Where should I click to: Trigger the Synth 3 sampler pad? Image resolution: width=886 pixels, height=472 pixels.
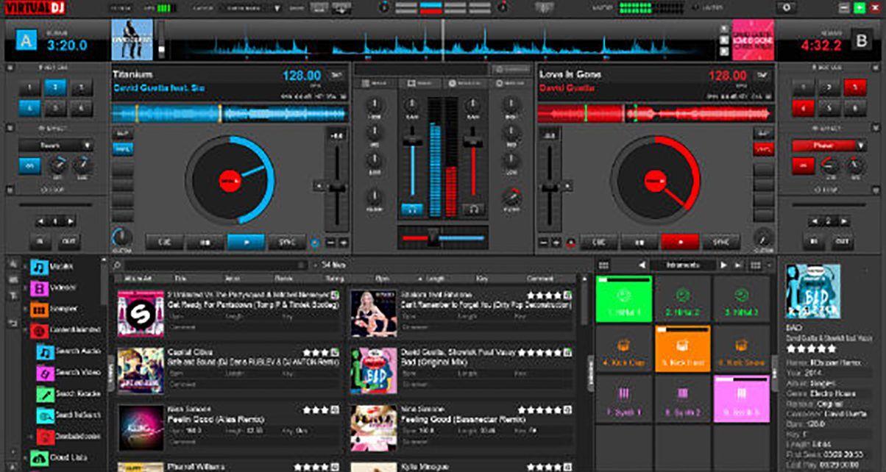pyautogui.click(x=741, y=398)
